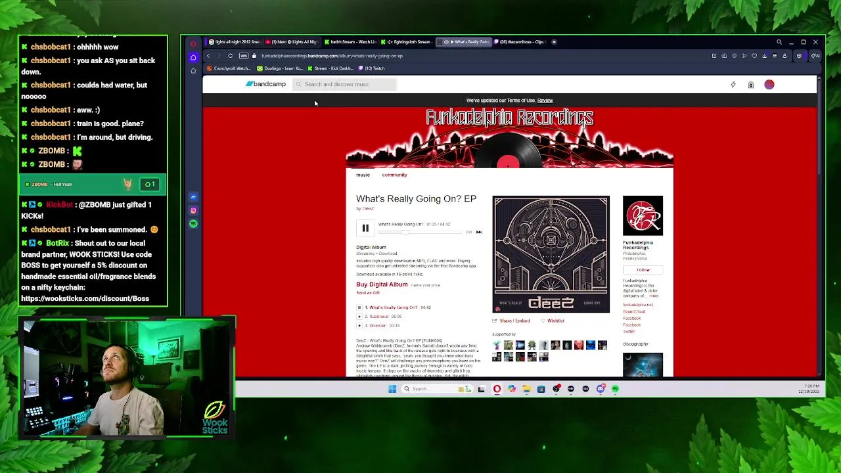841x473 pixels.
Task: Open Windows Start menu
Action: coord(392,389)
